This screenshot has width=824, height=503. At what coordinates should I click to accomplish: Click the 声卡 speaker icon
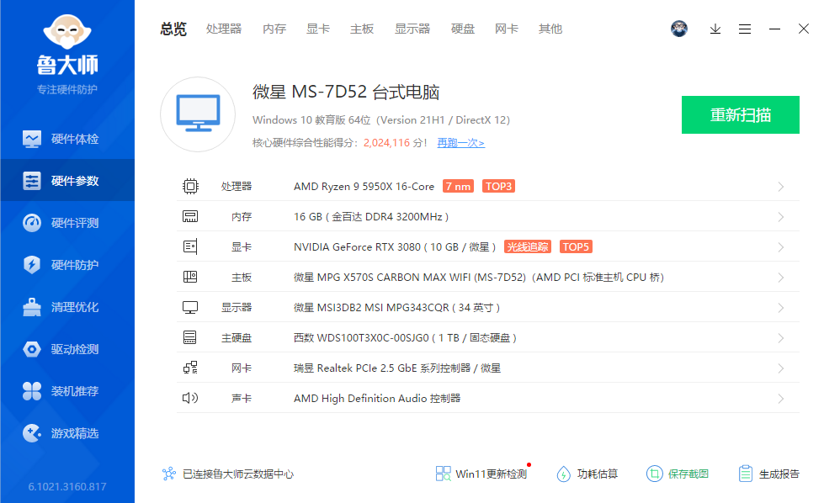pos(190,398)
